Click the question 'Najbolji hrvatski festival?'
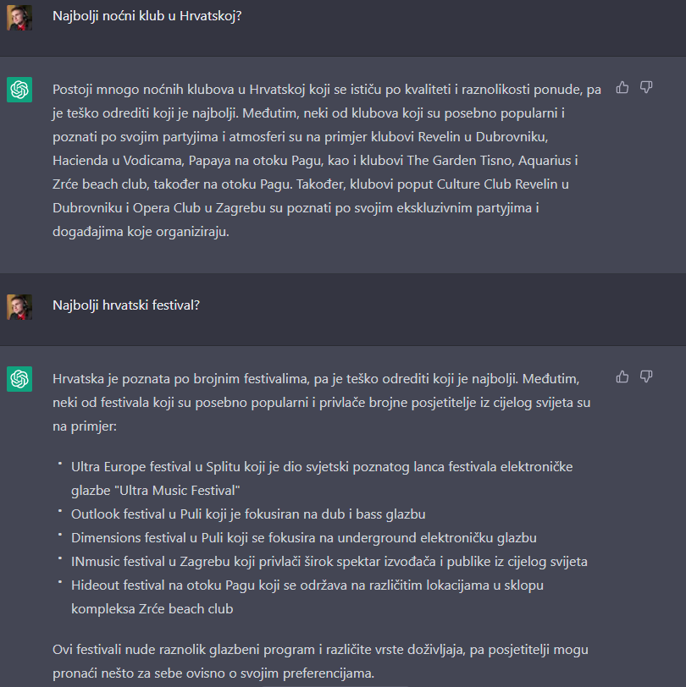The height and width of the screenshot is (687, 686). (126, 305)
